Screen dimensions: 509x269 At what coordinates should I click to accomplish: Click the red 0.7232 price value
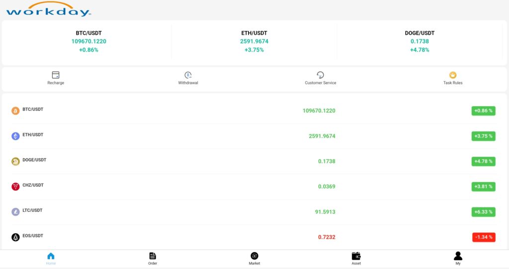click(327, 237)
